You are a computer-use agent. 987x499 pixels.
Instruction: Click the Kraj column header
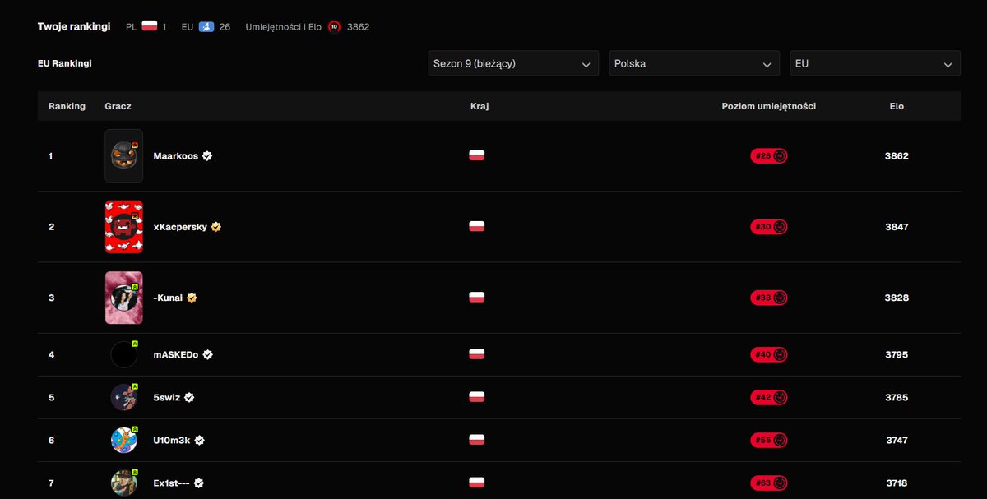480,106
